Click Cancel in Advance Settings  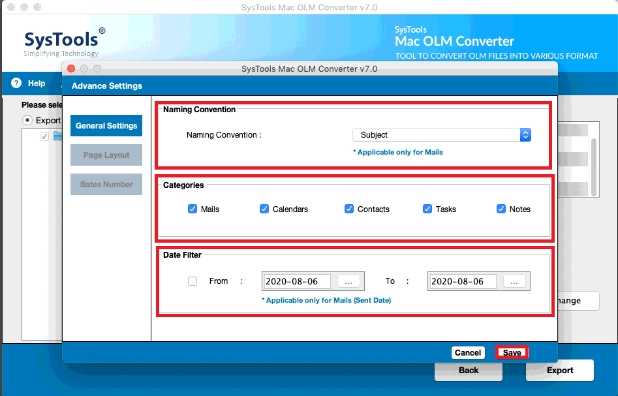click(x=468, y=353)
